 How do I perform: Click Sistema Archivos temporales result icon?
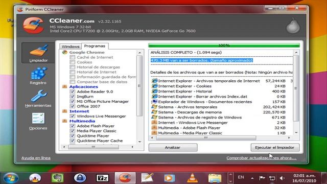[154, 107]
